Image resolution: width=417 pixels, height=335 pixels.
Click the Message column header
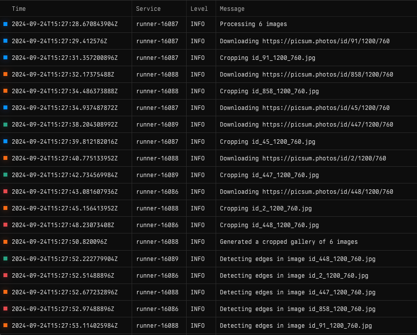232,8
